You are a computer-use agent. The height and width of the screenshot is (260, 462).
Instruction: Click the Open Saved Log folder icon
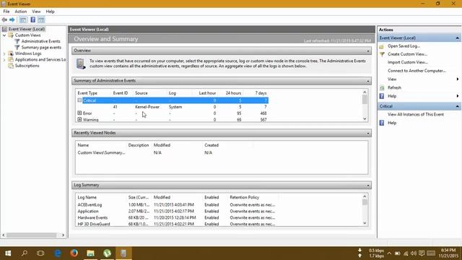[382, 46]
